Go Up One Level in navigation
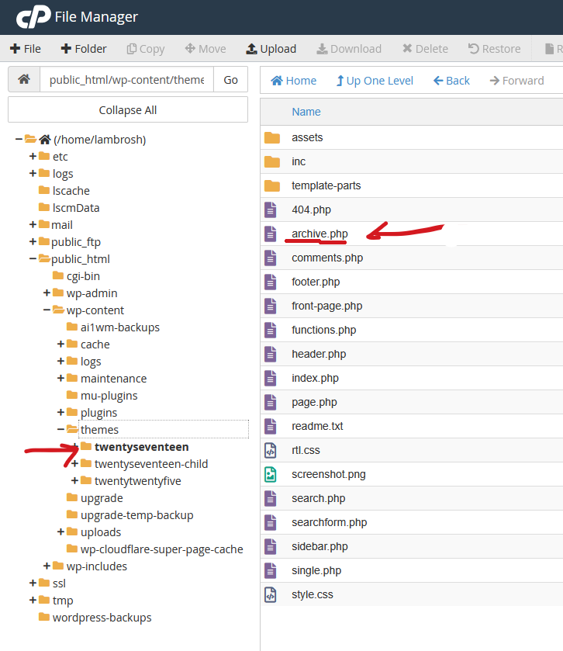The height and width of the screenshot is (651, 563). [375, 81]
